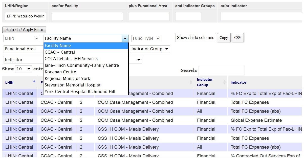Click the Show / hide columns button

tap(196, 38)
